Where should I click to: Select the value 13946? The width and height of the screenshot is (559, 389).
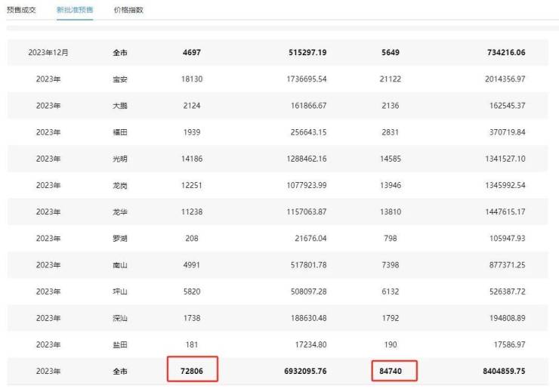click(x=391, y=185)
